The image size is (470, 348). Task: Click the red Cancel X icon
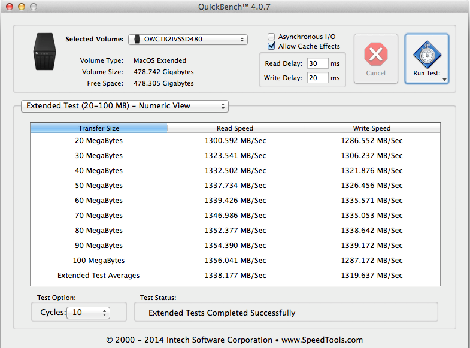(x=375, y=55)
